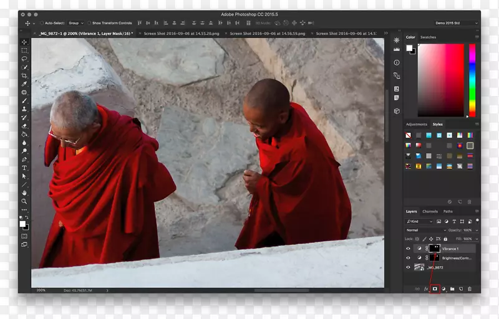This screenshot has height=319, width=499.
Task: Enable the Auto-Select checkbox
Action: click(42, 23)
